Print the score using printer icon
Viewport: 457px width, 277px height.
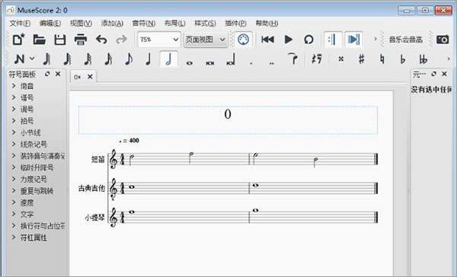pos(81,40)
